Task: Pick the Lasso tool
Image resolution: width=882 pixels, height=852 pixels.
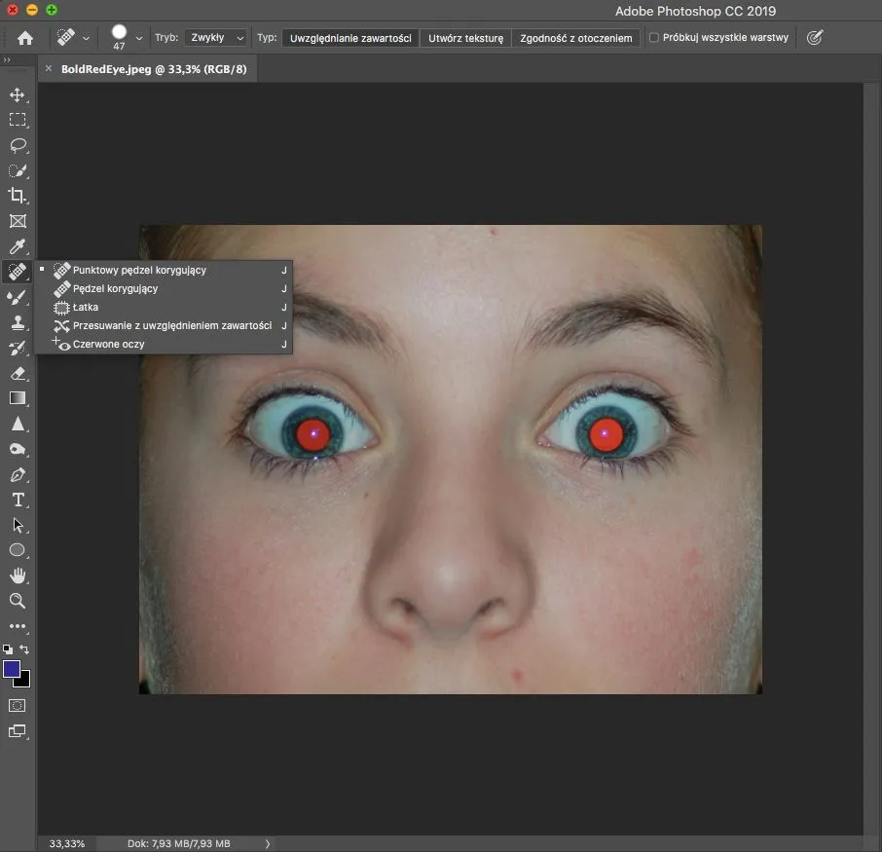Action: tap(18, 145)
